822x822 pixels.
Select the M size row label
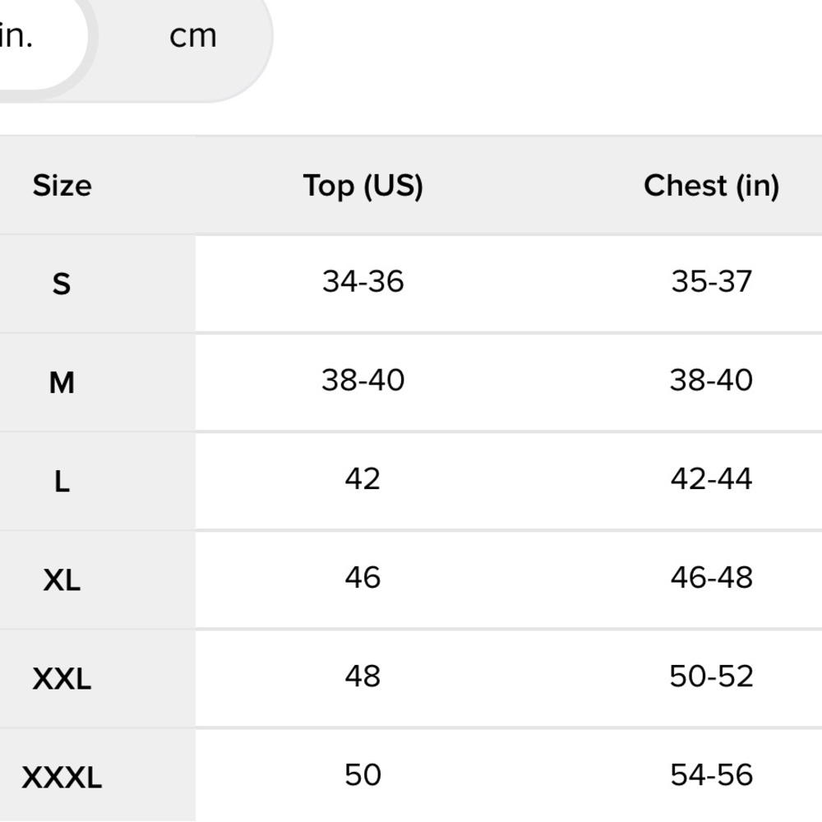tap(62, 383)
